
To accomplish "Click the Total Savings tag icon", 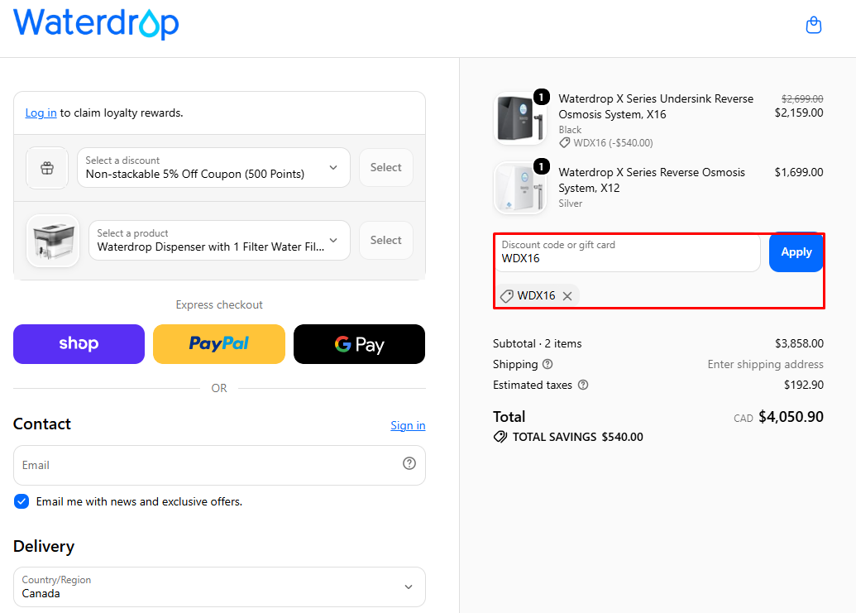I will coord(500,437).
